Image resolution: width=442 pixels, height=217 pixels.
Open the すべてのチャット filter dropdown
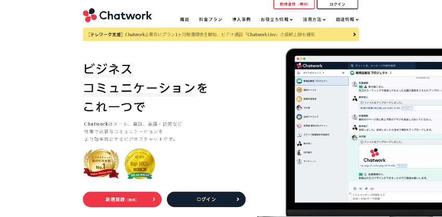pyautogui.click(x=314, y=73)
